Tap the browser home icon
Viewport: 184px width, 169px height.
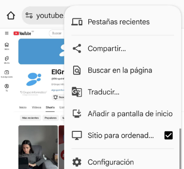(x=11, y=16)
